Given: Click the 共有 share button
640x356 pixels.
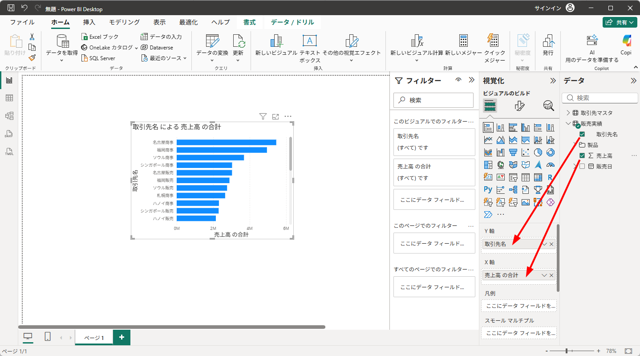Looking at the screenshot, I should click(x=620, y=22).
